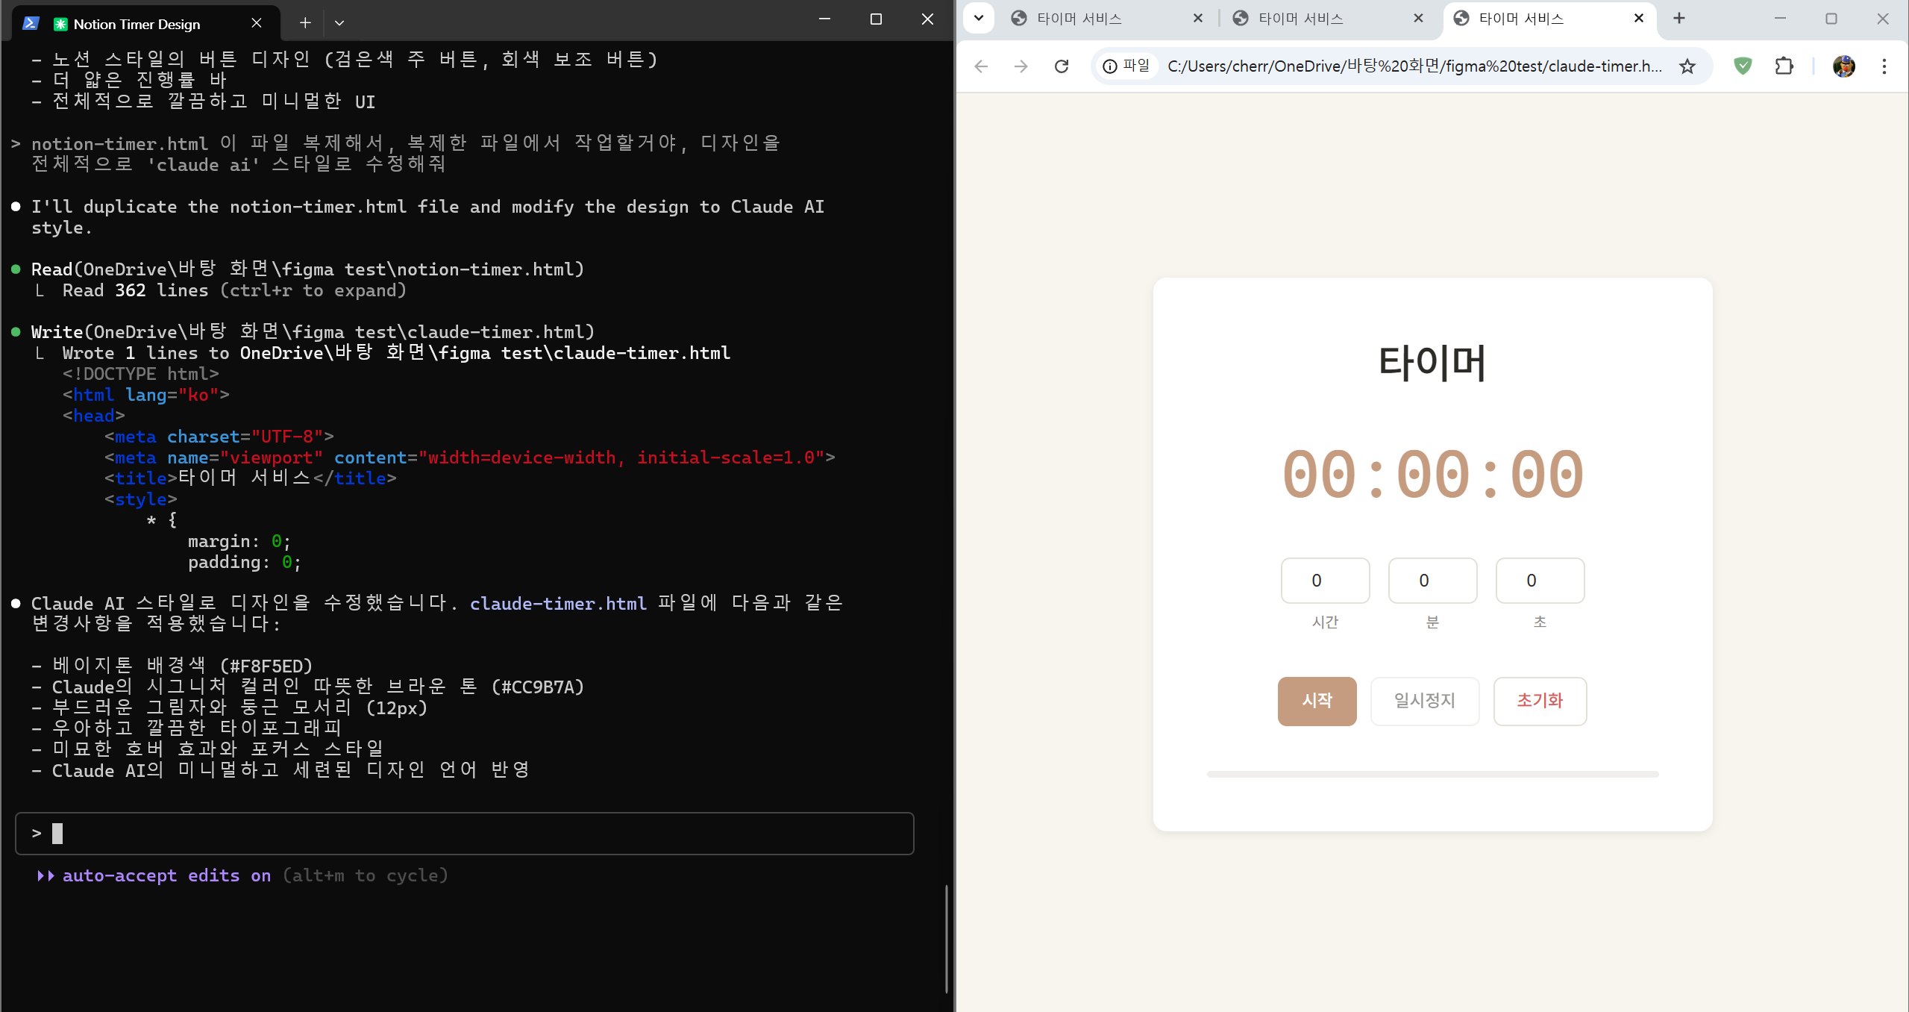Open the Chrome profile avatar
This screenshot has height=1012, width=1909.
[1843, 66]
